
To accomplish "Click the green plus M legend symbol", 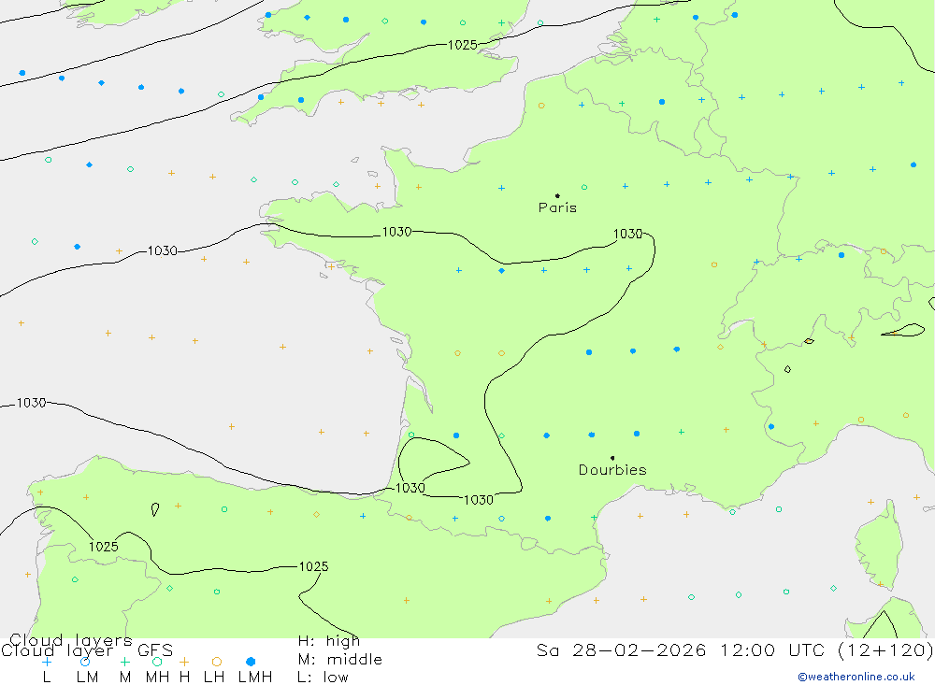I will point(124,662).
